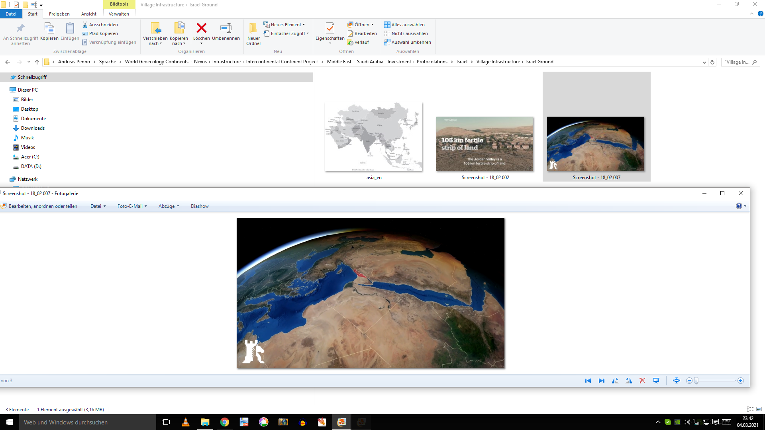Image resolution: width=765 pixels, height=430 pixels.
Task: Switch to details view in Explorer
Action: pos(750,409)
